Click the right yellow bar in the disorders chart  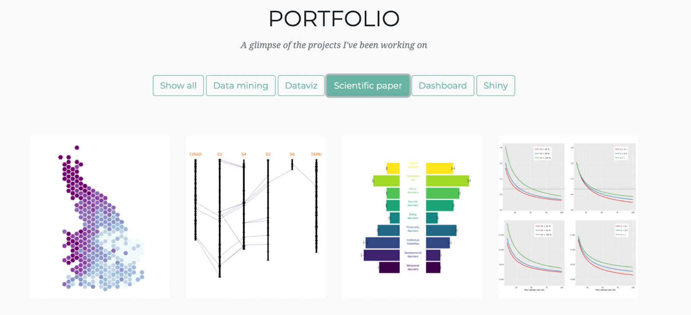point(439,168)
